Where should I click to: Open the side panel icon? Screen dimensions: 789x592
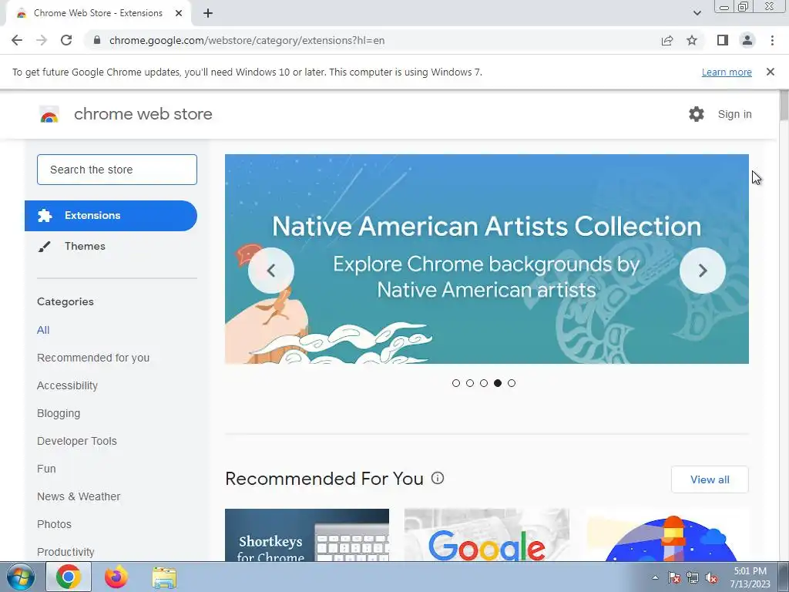click(723, 40)
